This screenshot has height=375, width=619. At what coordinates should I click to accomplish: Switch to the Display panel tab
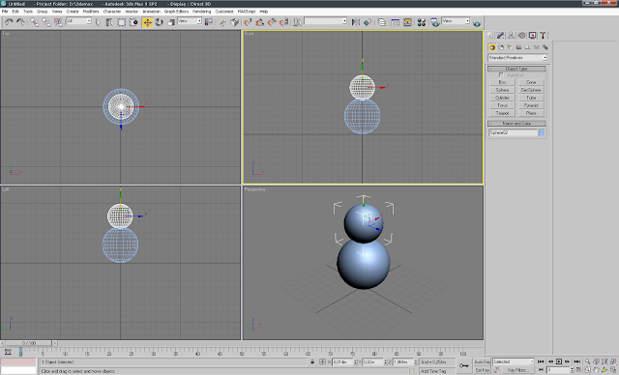pos(533,36)
